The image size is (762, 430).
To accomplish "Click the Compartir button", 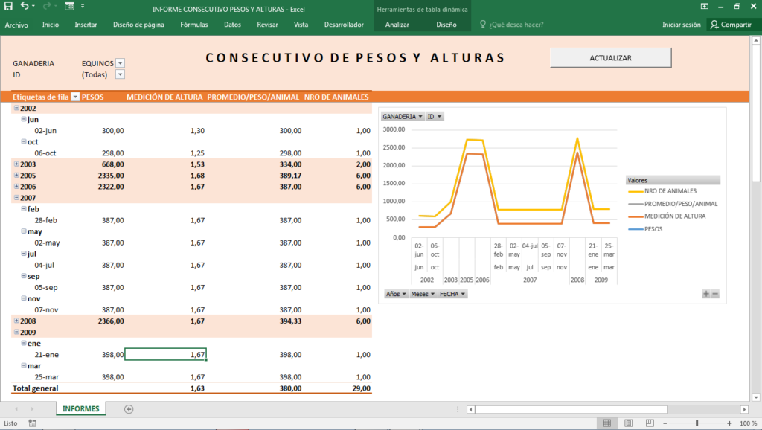I will [731, 25].
